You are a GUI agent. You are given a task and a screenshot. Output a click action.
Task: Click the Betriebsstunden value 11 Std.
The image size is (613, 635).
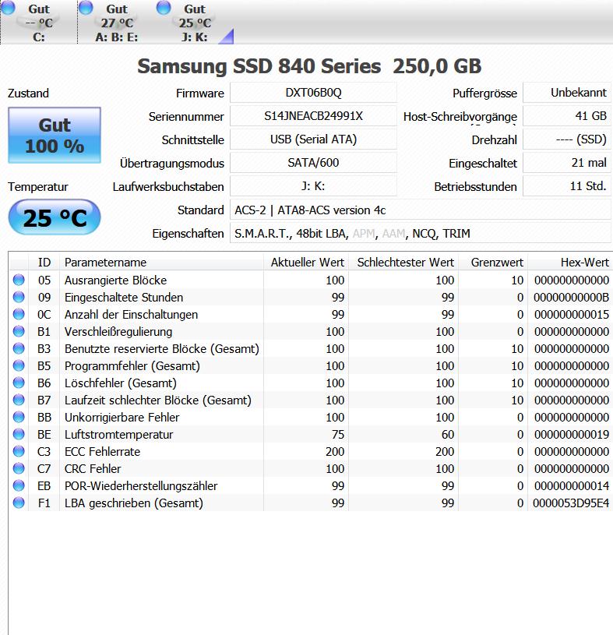pos(567,186)
